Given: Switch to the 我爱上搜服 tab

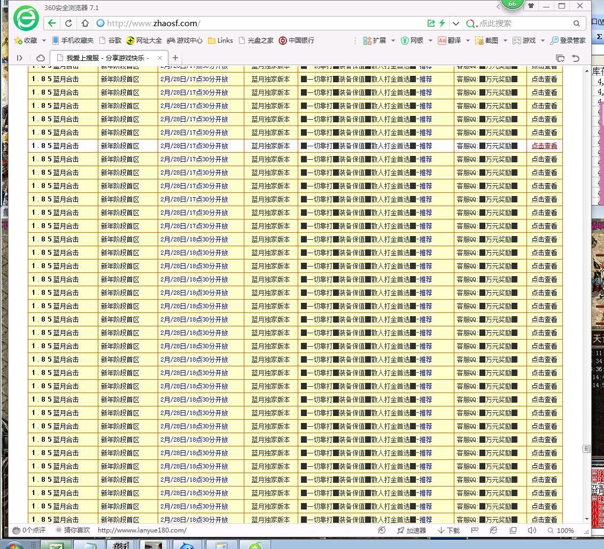Looking at the screenshot, I should point(99,58).
